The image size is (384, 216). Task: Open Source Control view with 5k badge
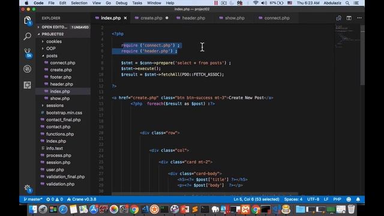[28, 53]
